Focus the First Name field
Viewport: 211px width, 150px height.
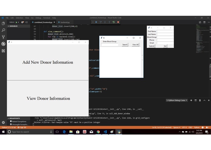[x=165, y=31]
